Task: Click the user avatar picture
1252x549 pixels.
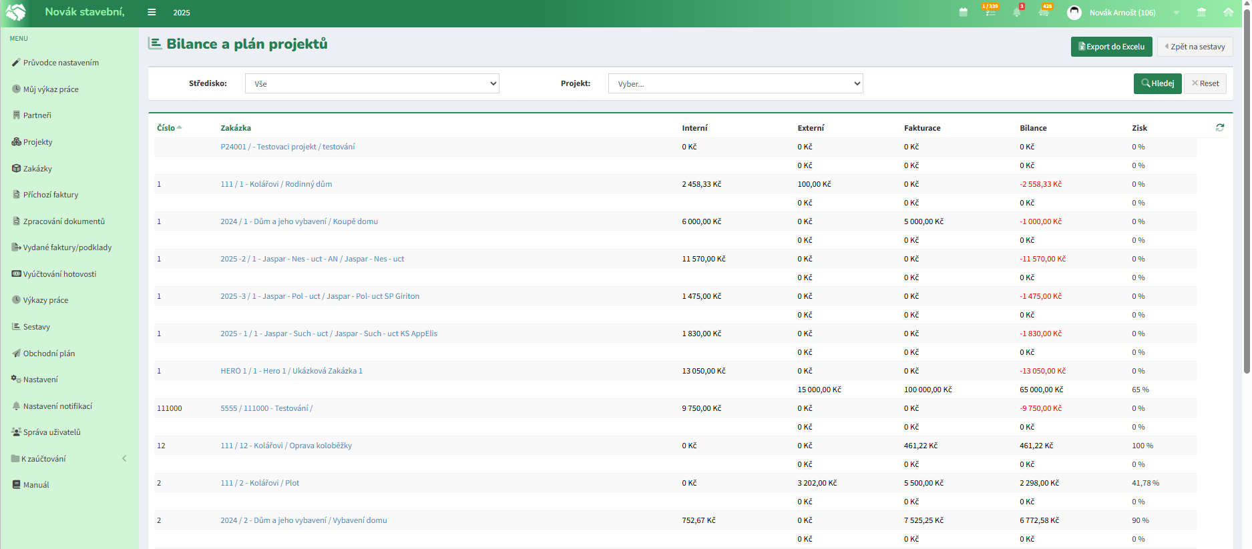Action: coord(1074,13)
